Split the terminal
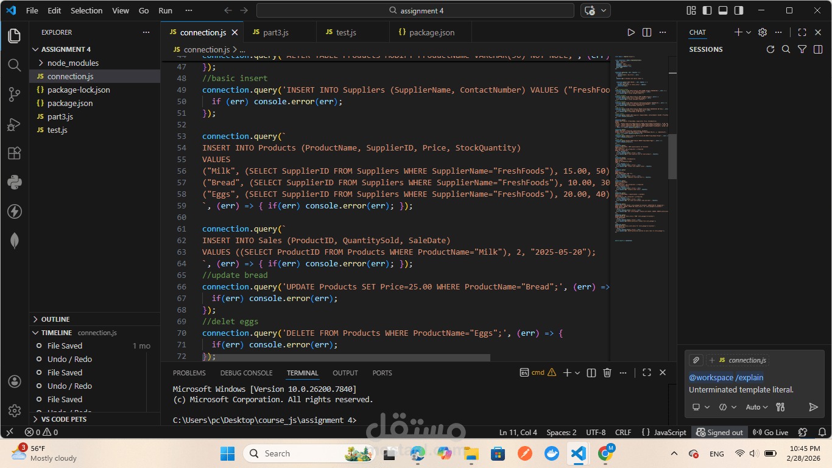This screenshot has height=468, width=832. 591,372
